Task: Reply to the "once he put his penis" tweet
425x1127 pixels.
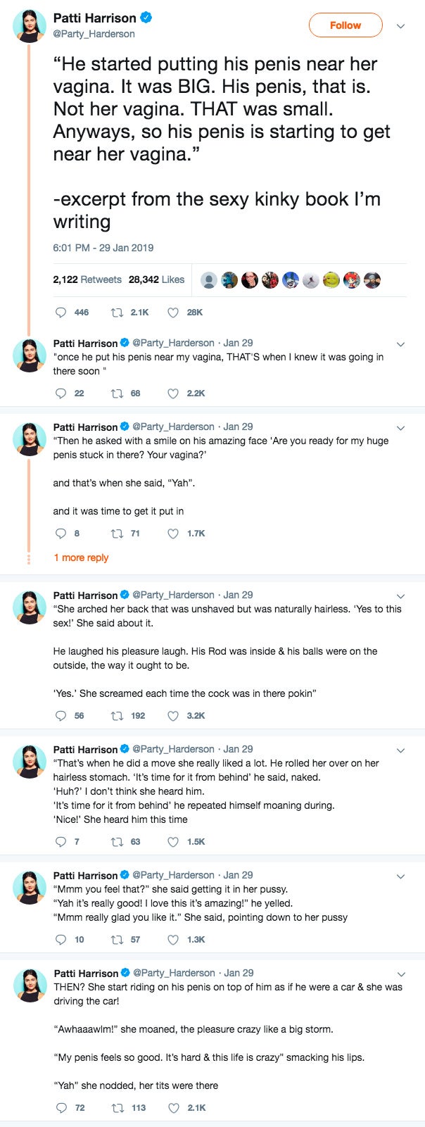Action: pos(62,393)
